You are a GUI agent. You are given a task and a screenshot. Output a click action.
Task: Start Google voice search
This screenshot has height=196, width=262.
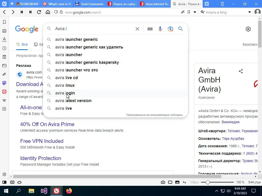click(x=160, y=29)
